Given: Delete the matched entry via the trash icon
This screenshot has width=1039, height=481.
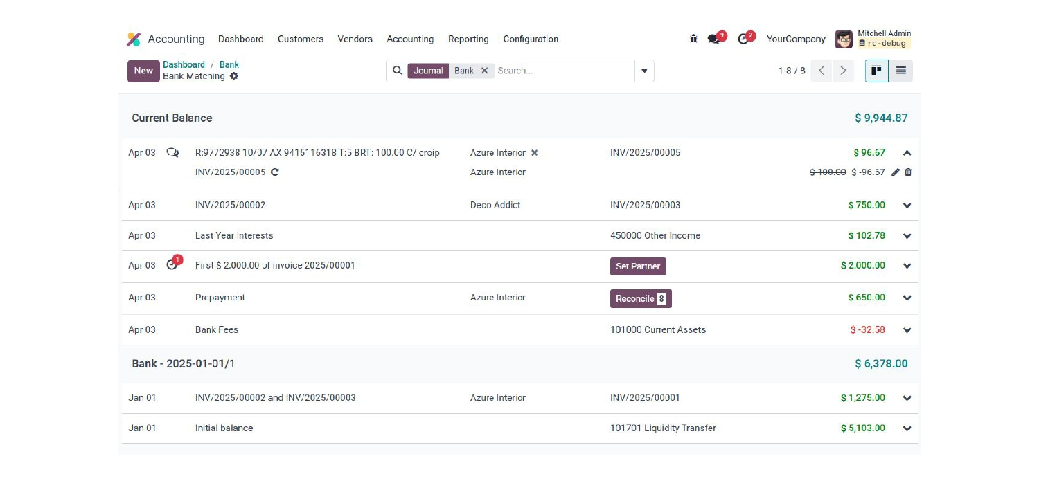Looking at the screenshot, I should click(x=907, y=172).
